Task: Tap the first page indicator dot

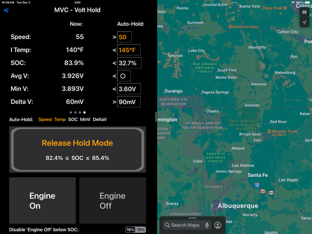Action: point(71,112)
